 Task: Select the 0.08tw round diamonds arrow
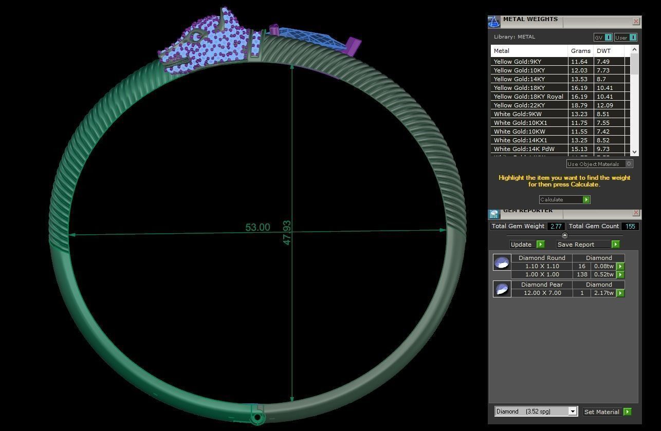[620, 266]
